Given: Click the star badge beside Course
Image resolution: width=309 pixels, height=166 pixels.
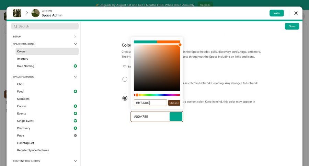Looking at the screenshot, I should (75, 106).
